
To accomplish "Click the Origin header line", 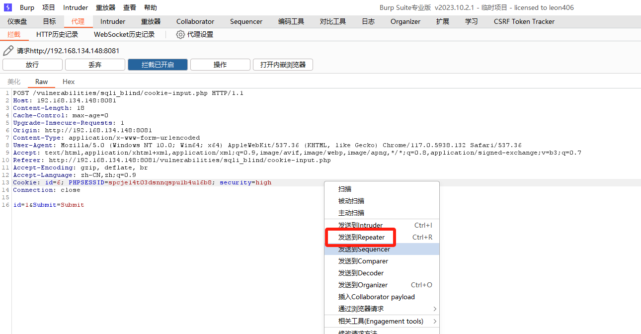I will [x=82, y=130].
